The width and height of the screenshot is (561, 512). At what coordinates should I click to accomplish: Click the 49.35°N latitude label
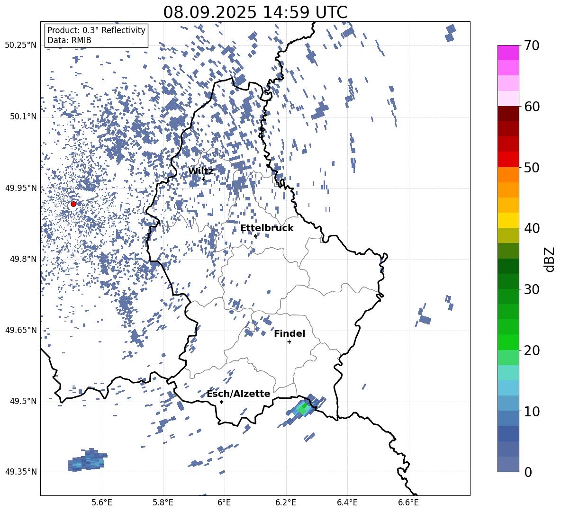pyautogui.click(x=21, y=472)
